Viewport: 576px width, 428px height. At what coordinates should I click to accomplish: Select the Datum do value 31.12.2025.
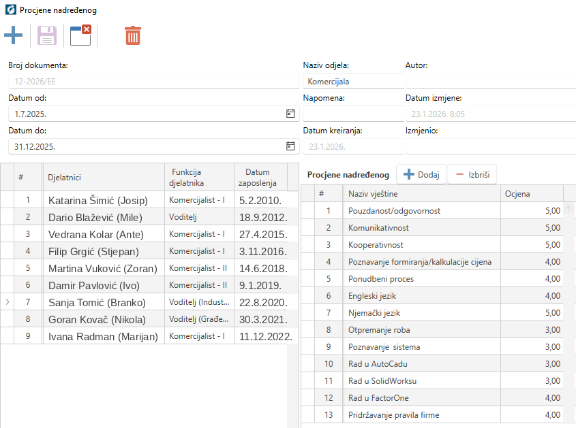point(35,147)
